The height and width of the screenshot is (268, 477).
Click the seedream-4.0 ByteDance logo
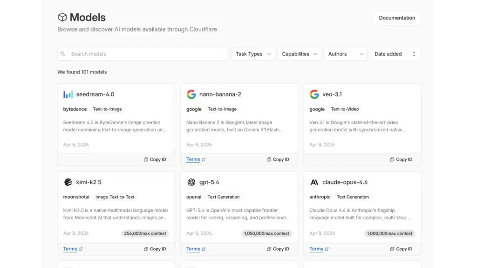pos(68,94)
